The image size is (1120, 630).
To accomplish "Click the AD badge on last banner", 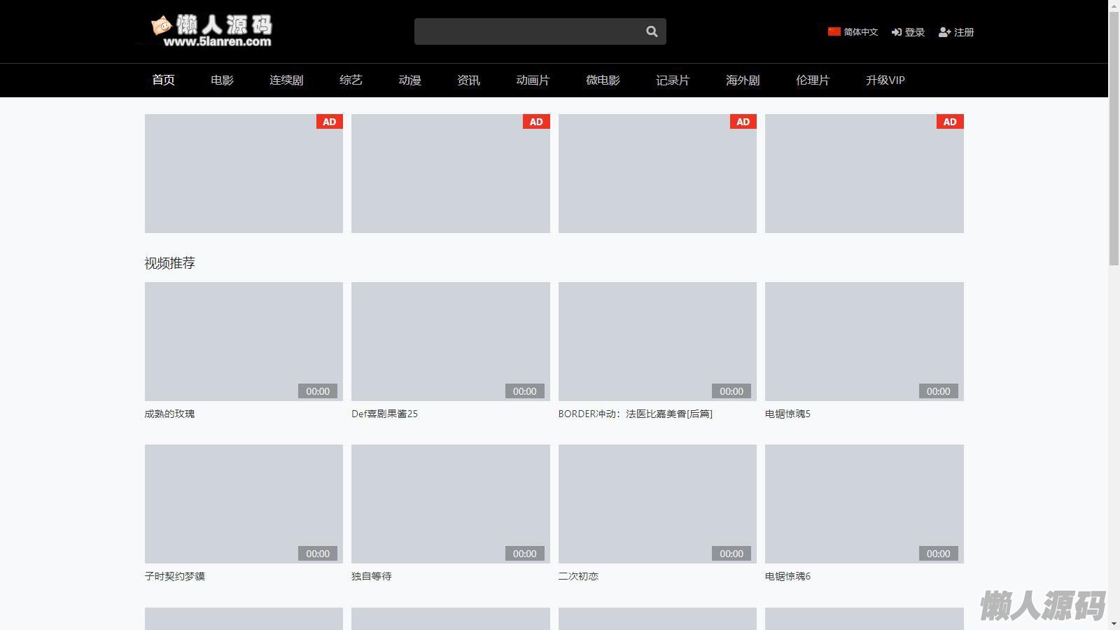I will (x=949, y=122).
